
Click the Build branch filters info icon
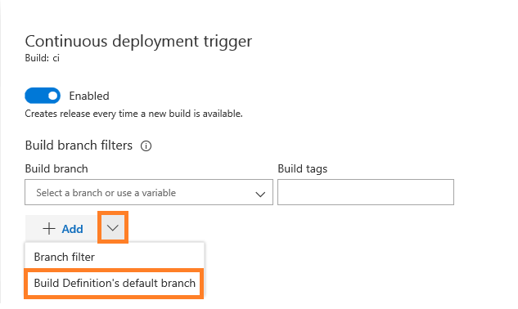point(146,146)
